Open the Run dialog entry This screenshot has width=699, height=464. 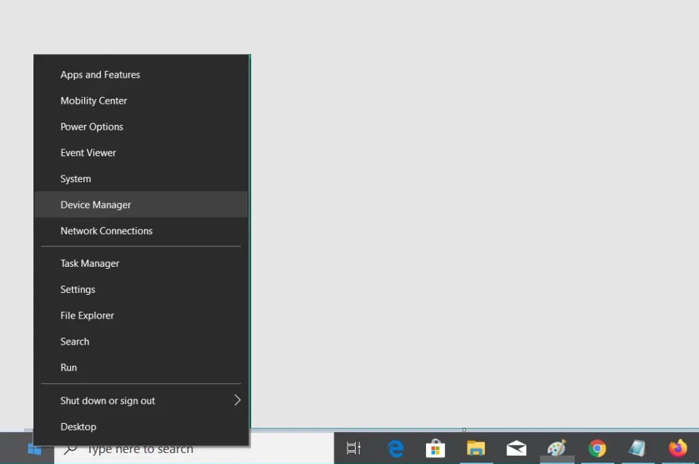pos(141,368)
